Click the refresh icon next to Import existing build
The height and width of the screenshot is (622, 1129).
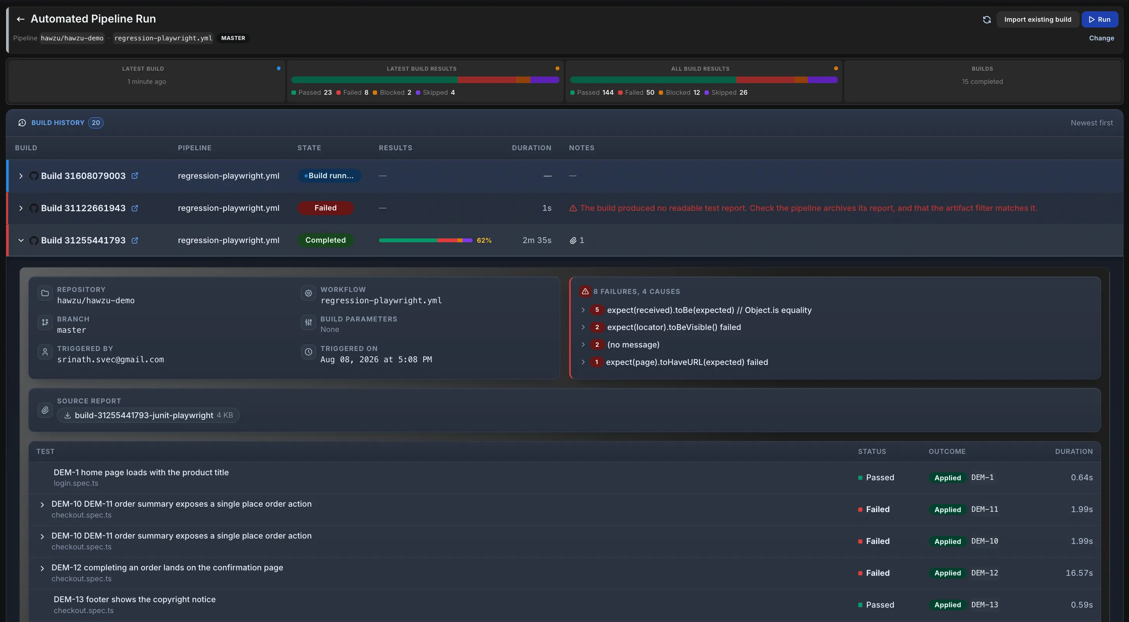click(987, 20)
